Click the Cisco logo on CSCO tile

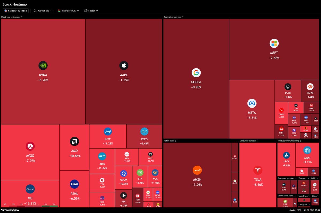click(144, 131)
